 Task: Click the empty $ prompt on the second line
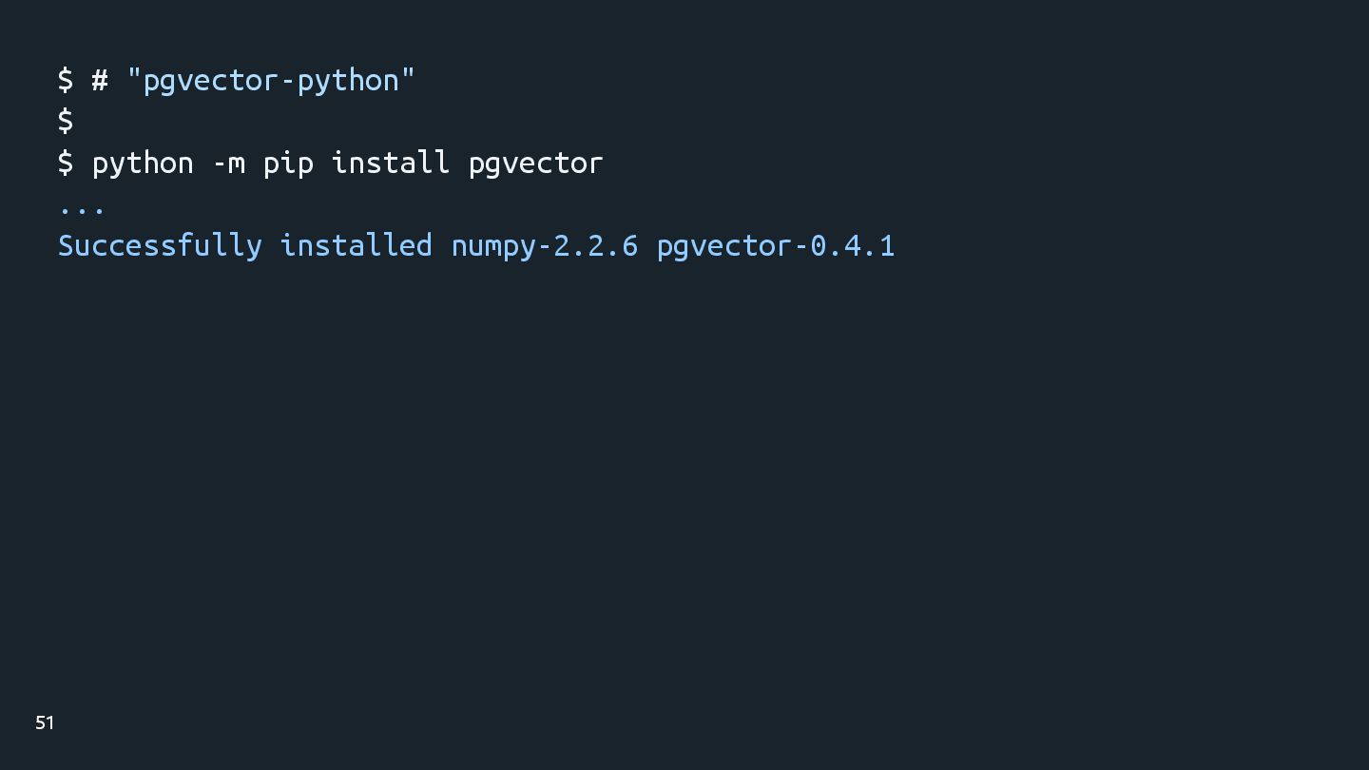(66, 122)
